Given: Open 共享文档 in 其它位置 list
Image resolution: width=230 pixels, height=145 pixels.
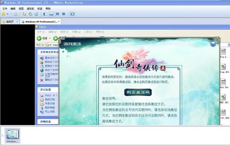Looking at the screenshot, I should coord(47,104).
